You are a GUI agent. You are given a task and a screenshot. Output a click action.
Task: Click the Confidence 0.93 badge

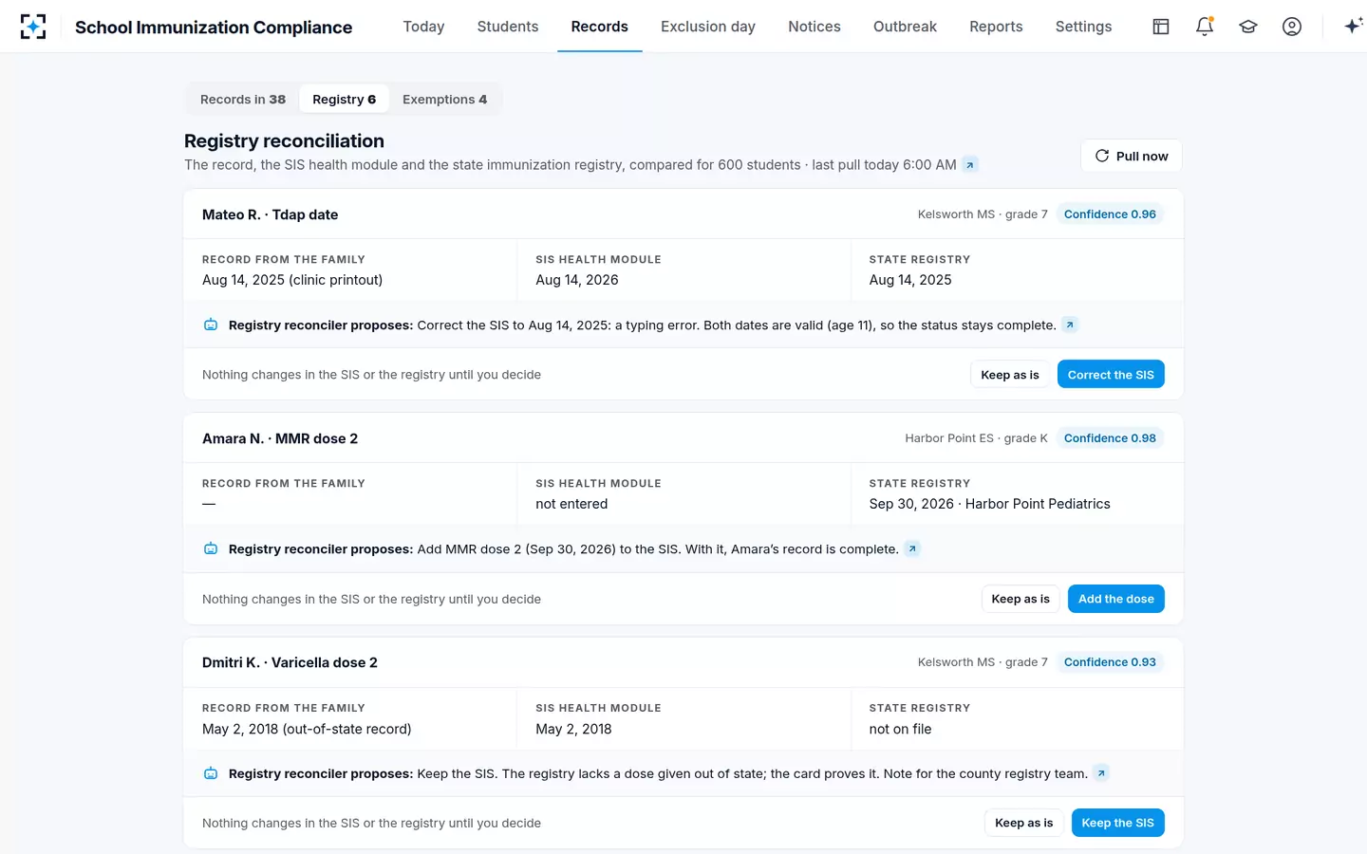coord(1110,662)
